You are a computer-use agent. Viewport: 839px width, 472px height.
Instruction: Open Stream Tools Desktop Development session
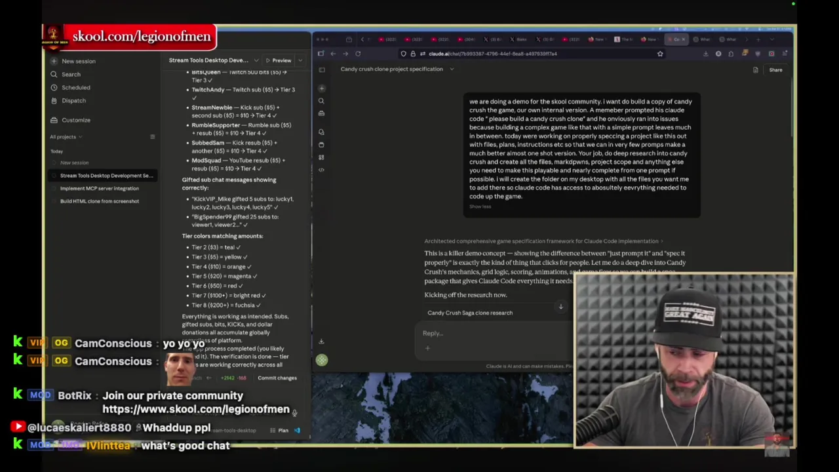point(103,176)
